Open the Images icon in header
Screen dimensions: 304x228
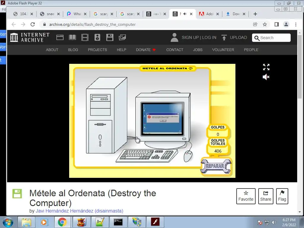point(122,37)
